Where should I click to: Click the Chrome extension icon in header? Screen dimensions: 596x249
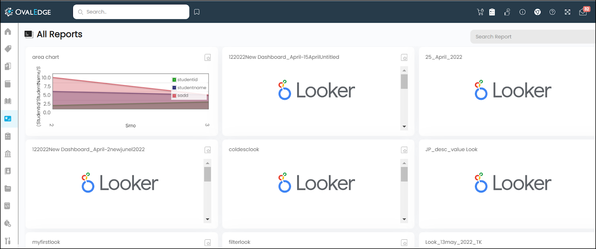(x=538, y=12)
